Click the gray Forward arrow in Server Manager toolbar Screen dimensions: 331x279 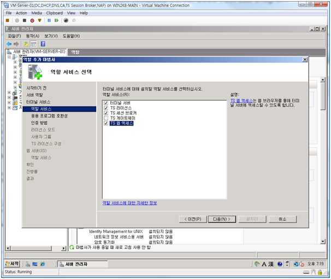coord(16,44)
